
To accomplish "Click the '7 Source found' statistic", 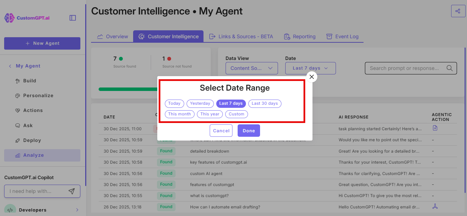I will pyautogui.click(x=125, y=62).
